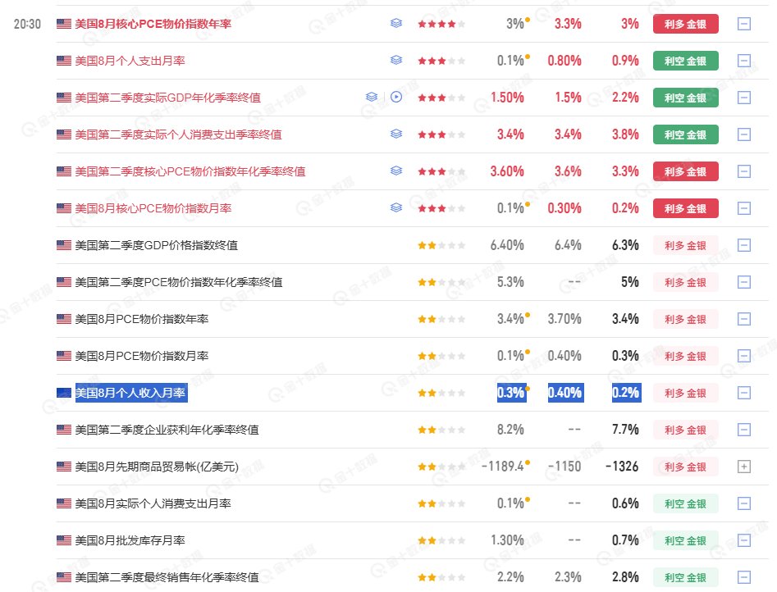Click 利多金银 tag for 美国8月个人收入月率
Screen dimensions: 777x592
pos(685,393)
